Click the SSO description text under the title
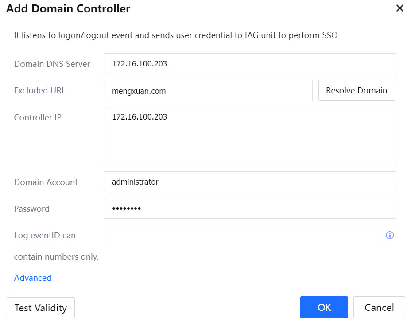407x322 pixels. click(x=176, y=35)
